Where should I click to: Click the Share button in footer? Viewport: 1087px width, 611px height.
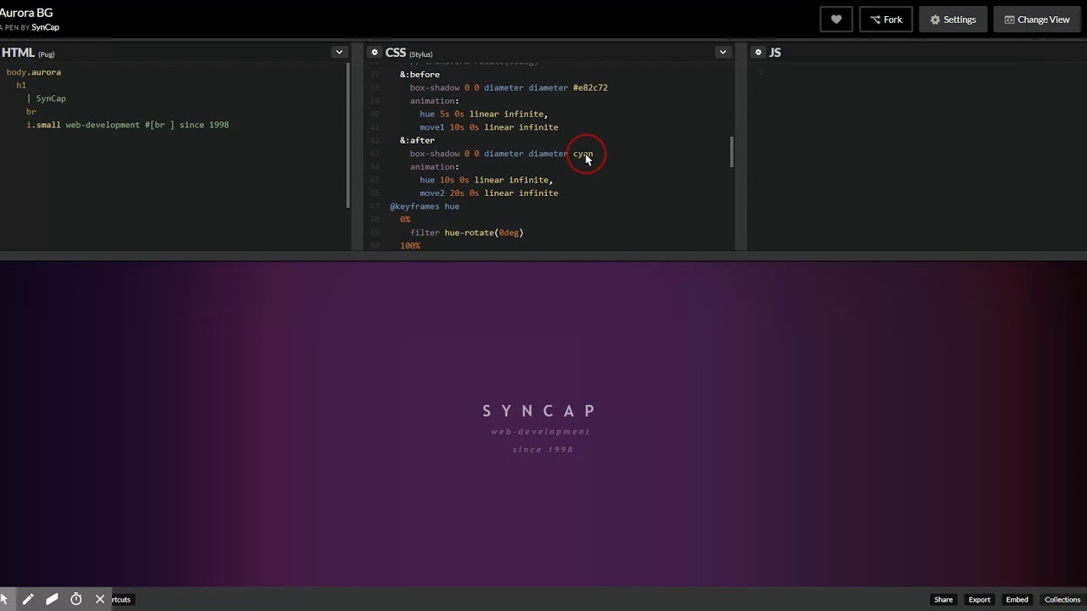(943, 600)
